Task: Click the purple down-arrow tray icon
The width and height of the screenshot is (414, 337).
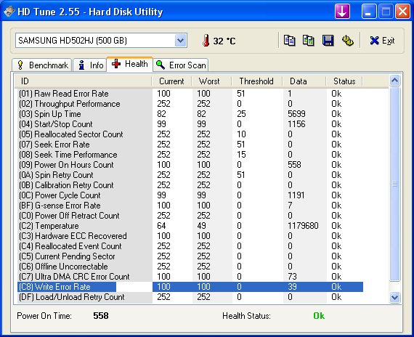Action: point(342,12)
